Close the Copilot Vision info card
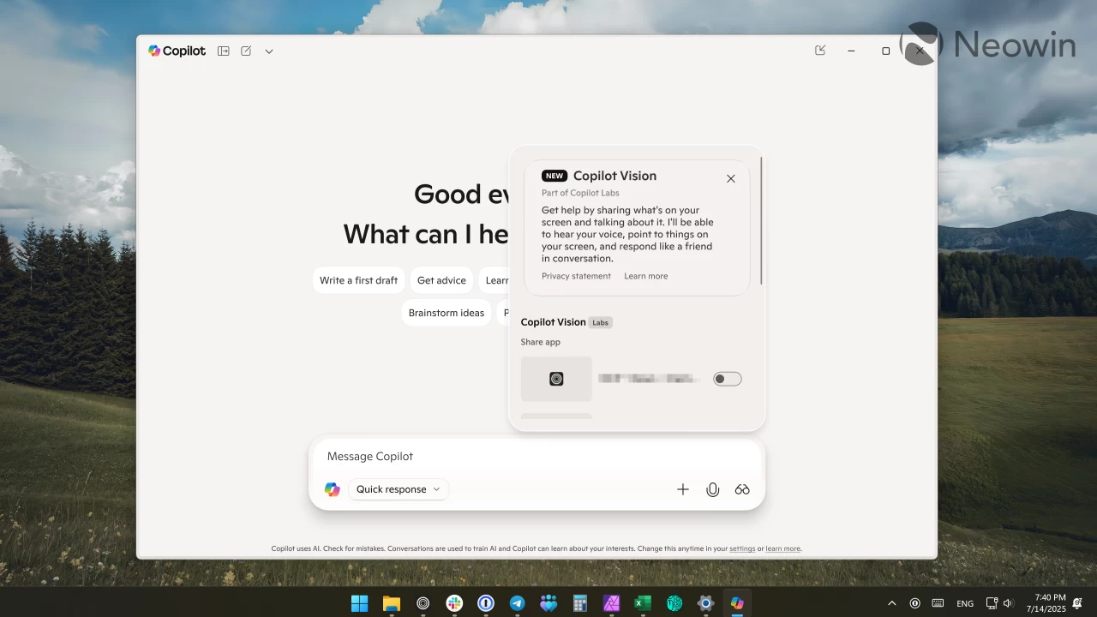The image size is (1097, 617). point(731,178)
